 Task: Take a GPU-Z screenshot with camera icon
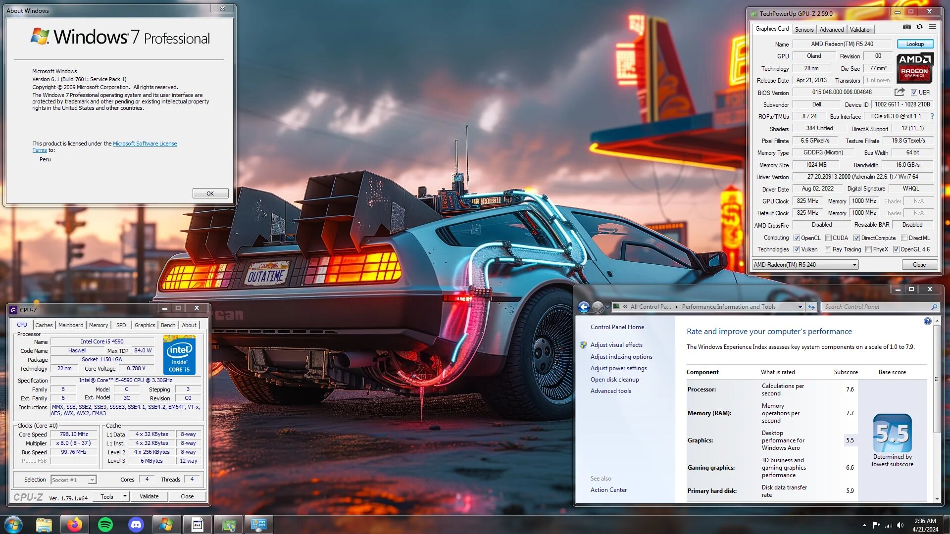(906, 27)
